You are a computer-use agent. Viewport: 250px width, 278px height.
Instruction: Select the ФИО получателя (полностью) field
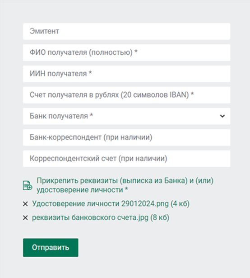click(127, 52)
